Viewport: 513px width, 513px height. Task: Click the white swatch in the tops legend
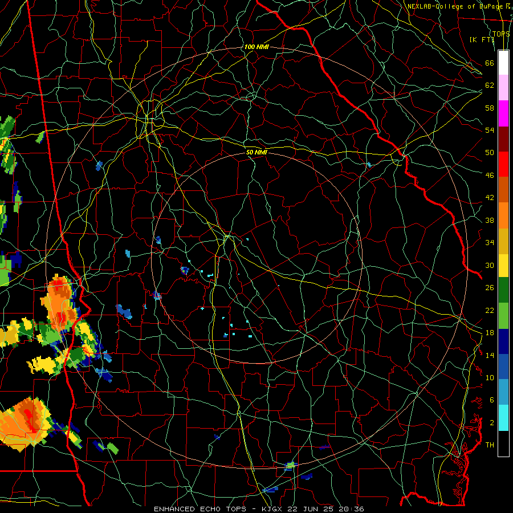(x=503, y=63)
